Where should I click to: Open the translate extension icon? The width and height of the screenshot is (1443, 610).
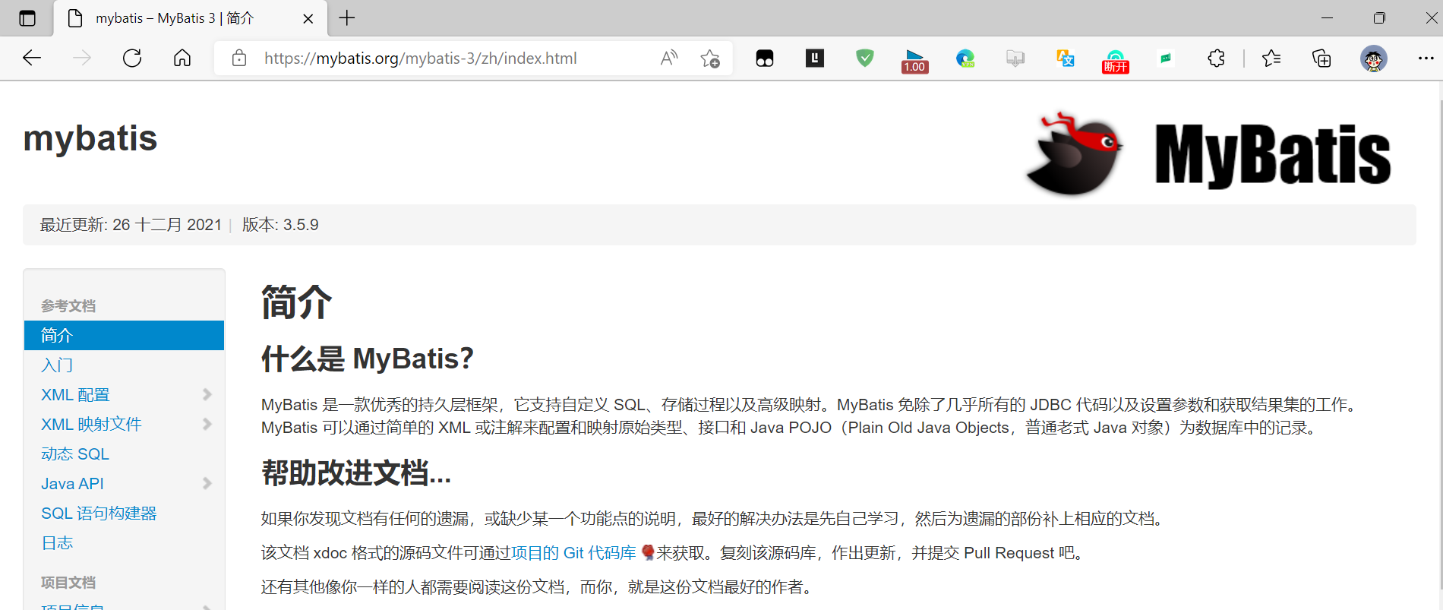(x=1066, y=58)
